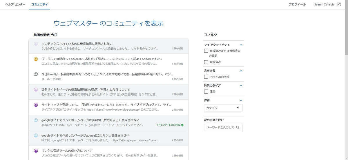Click the 前回の更新: 今日 label
Viewport: 348px width, 160px height.
(x=45, y=35)
